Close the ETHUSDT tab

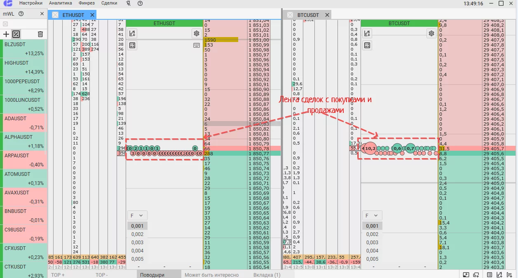tap(92, 15)
